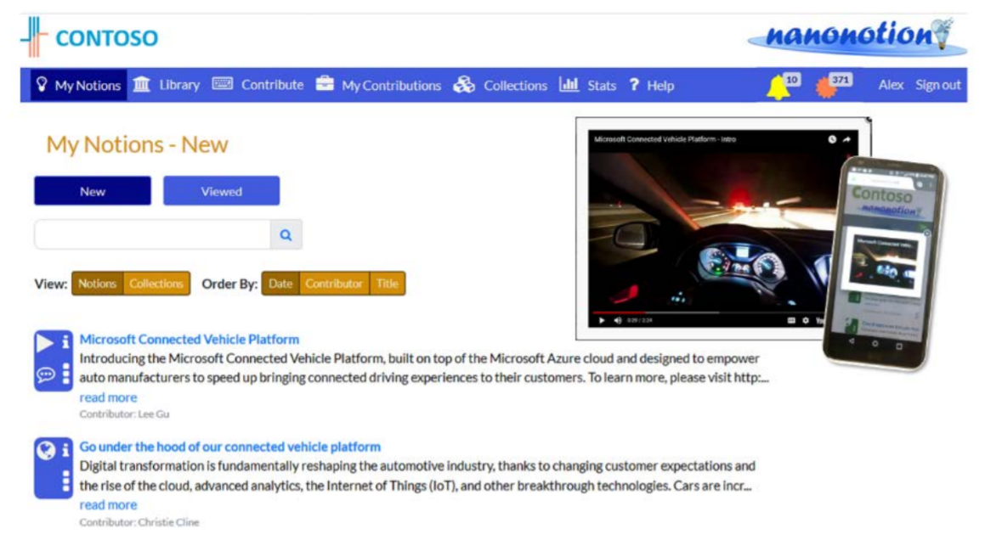Click the keyboard icon next to Contribute
This screenshot has width=1002, height=557.
(223, 84)
